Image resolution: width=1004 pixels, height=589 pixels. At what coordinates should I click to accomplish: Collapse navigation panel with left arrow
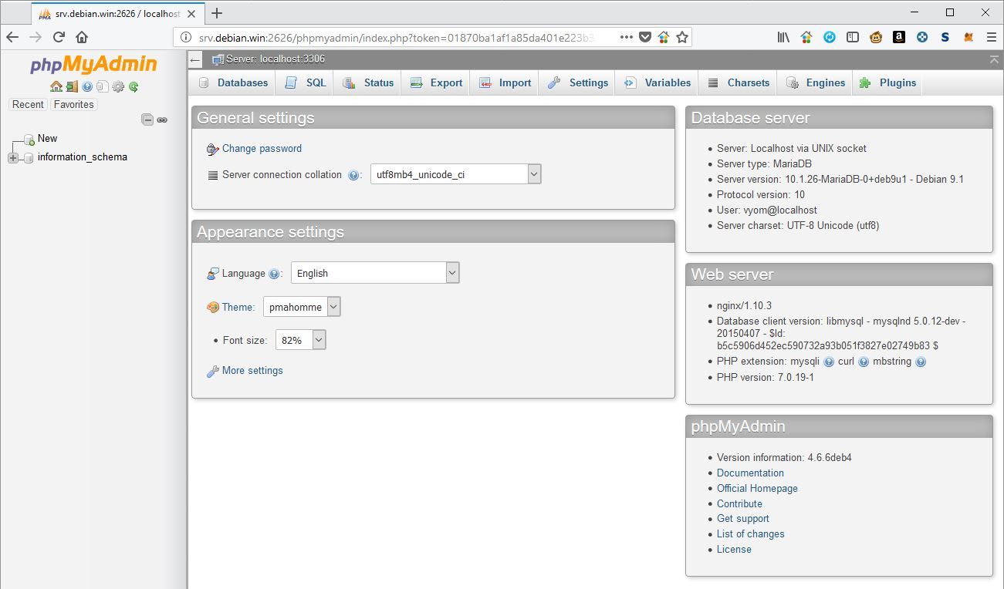pyautogui.click(x=195, y=59)
